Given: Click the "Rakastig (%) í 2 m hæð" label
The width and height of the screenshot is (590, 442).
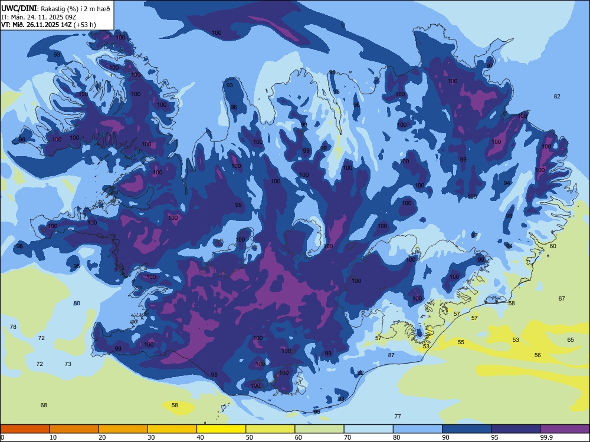Looking at the screenshot, I should point(76,9).
